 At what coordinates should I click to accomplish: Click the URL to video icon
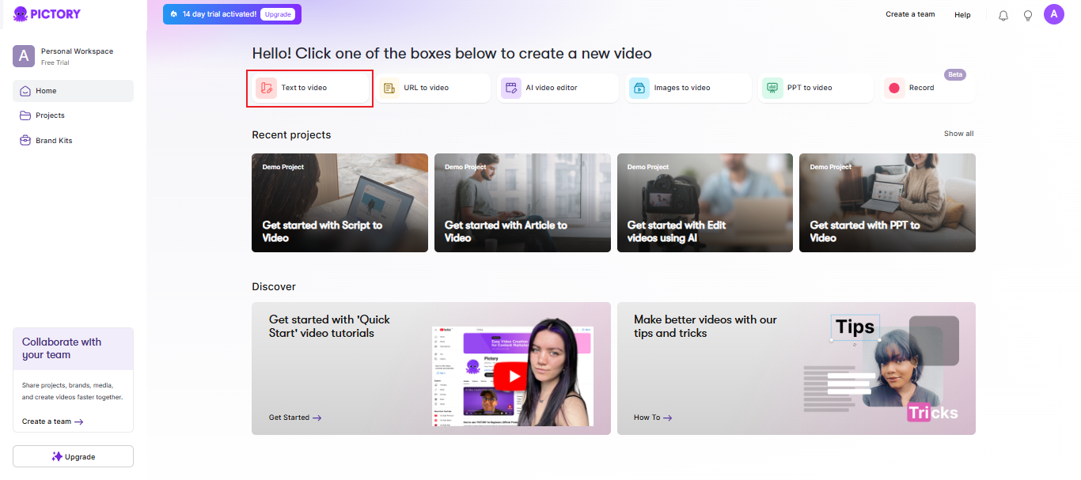click(x=389, y=88)
